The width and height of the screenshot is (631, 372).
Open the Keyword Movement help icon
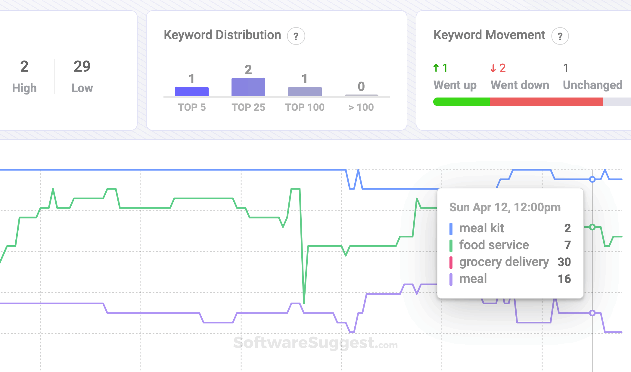[560, 36]
